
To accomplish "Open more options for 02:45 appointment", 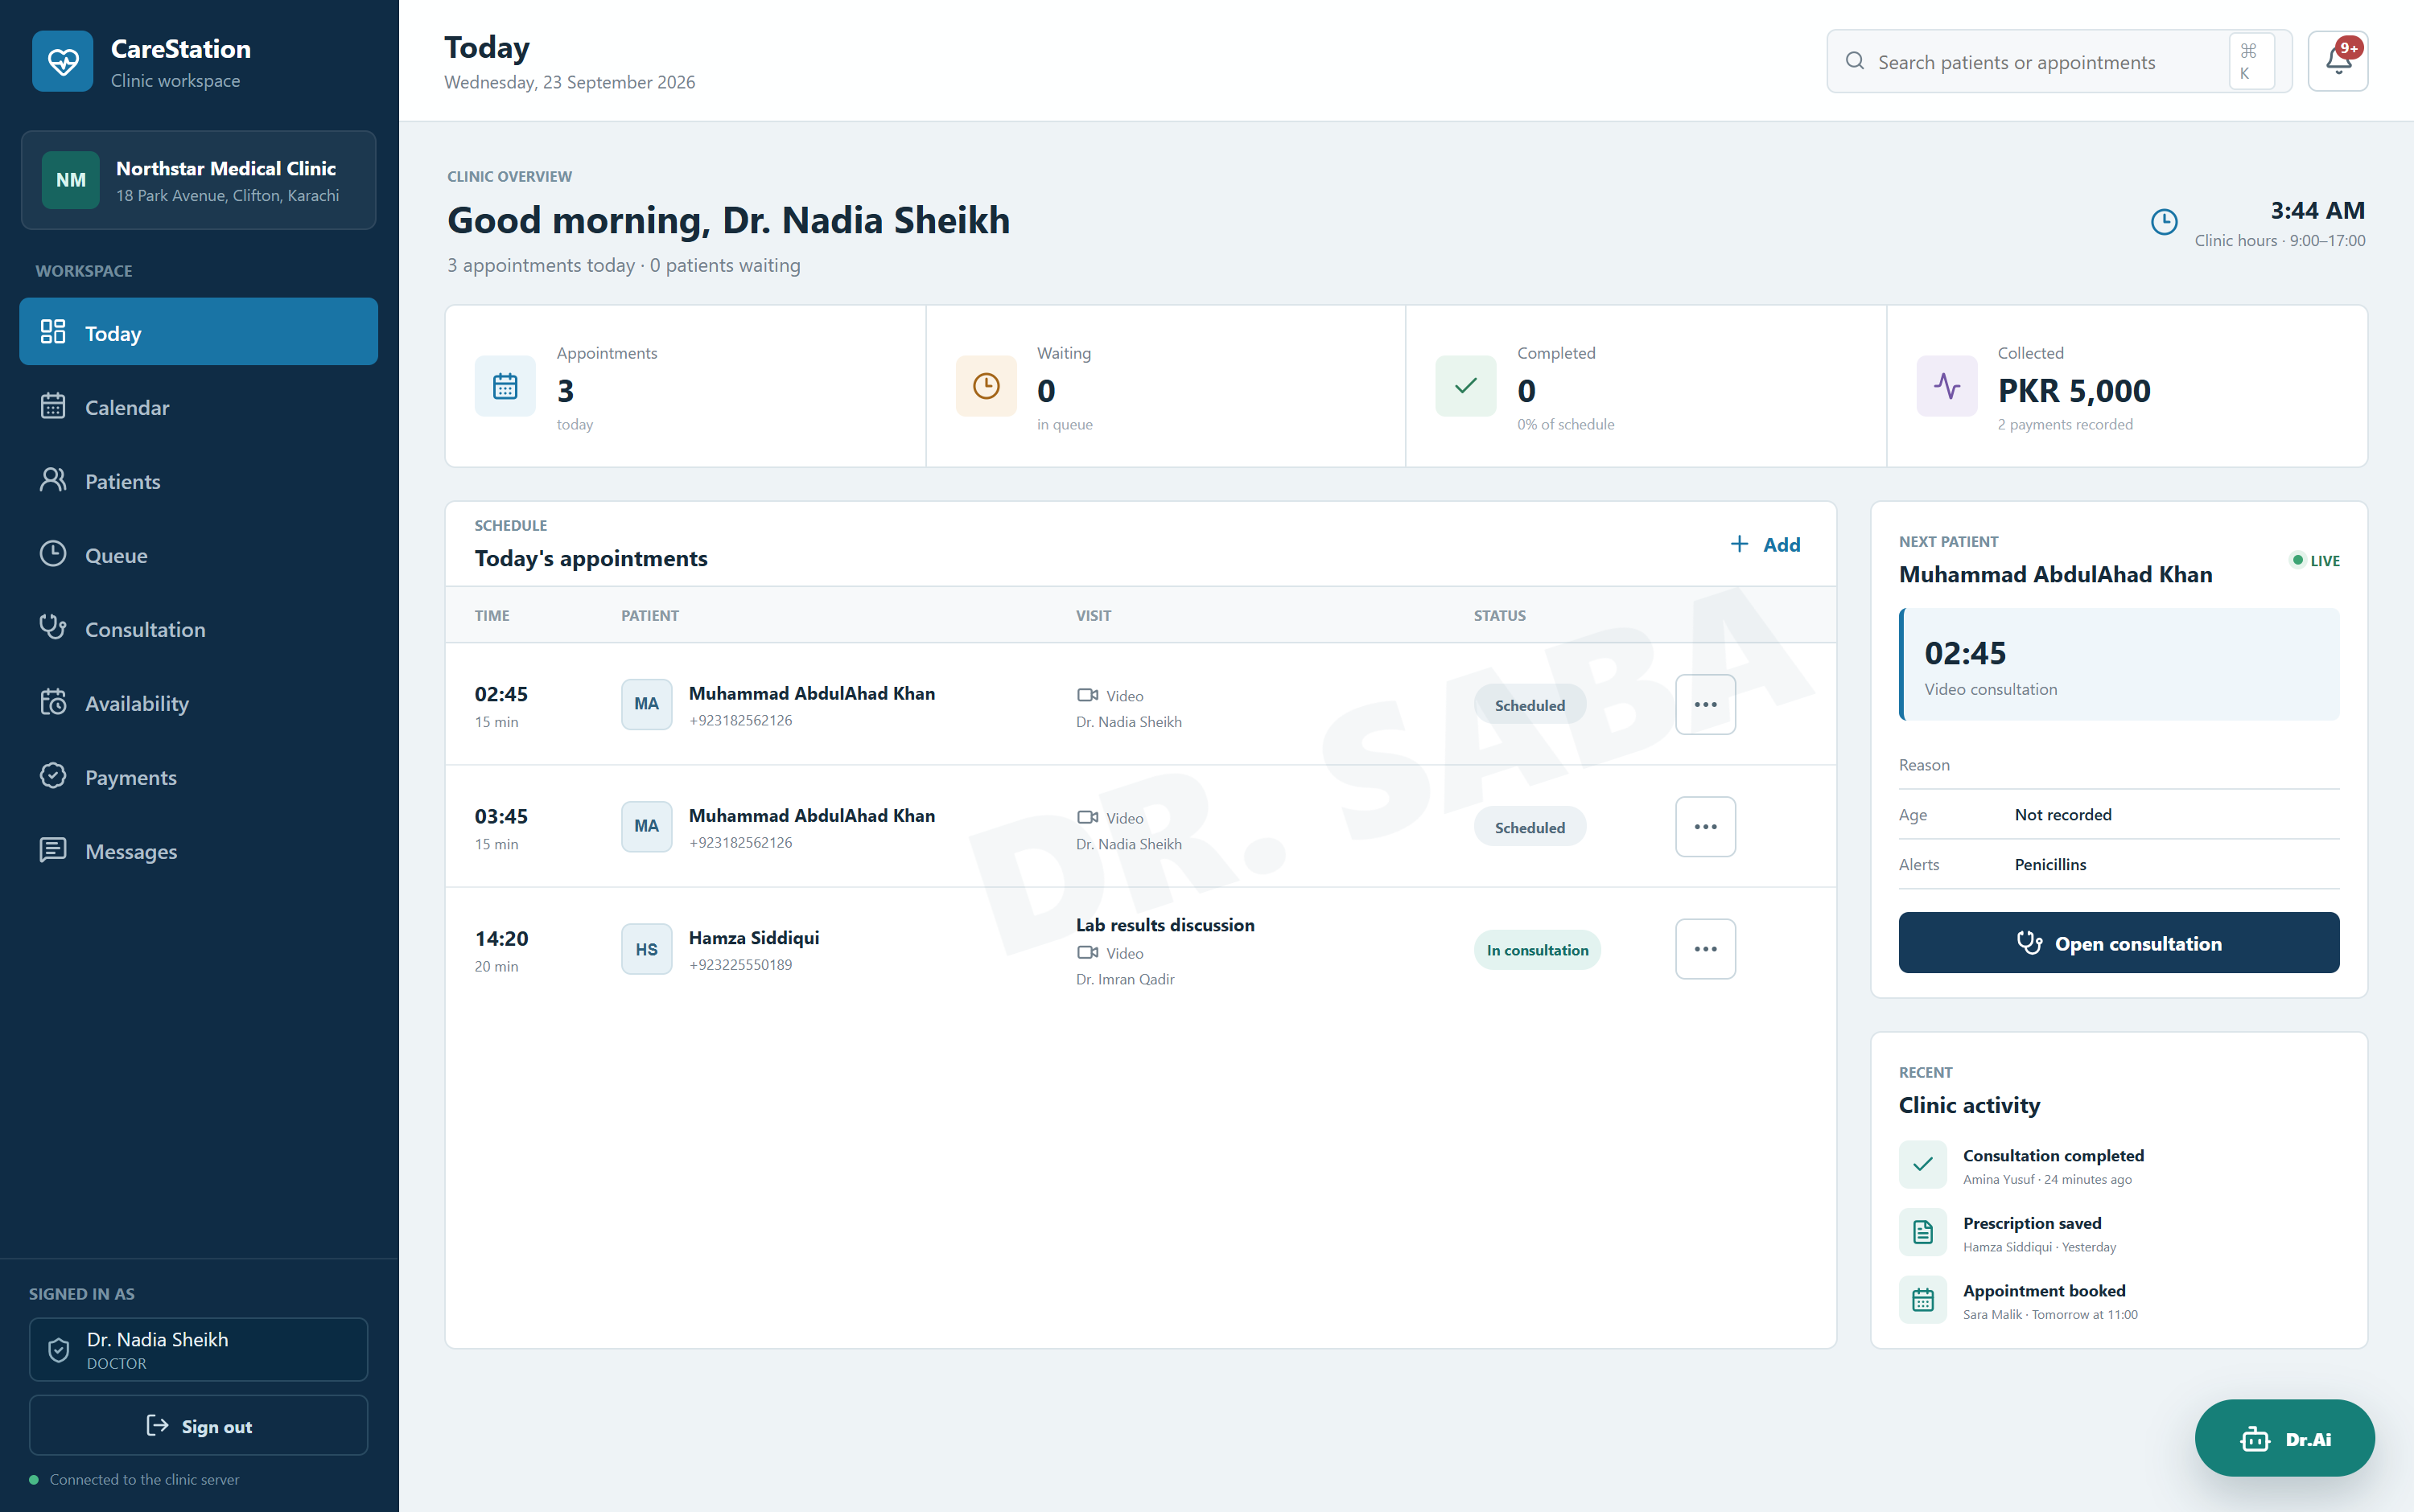I will pos(1706,704).
